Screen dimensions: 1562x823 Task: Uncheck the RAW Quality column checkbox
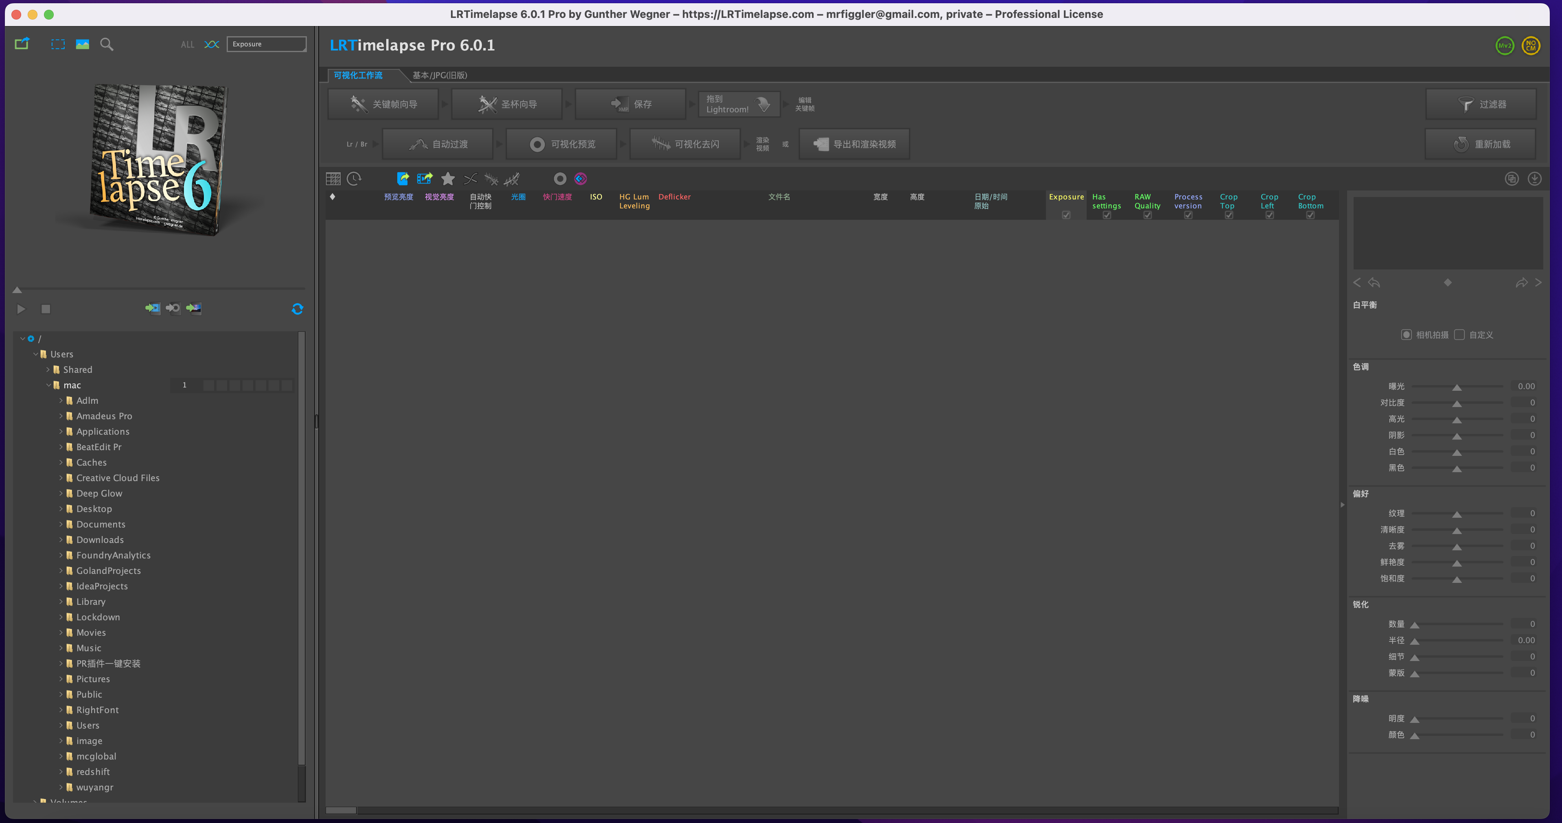(x=1147, y=215)
